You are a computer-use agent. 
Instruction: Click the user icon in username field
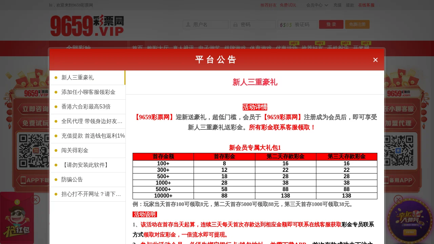[x=188, y=24]
